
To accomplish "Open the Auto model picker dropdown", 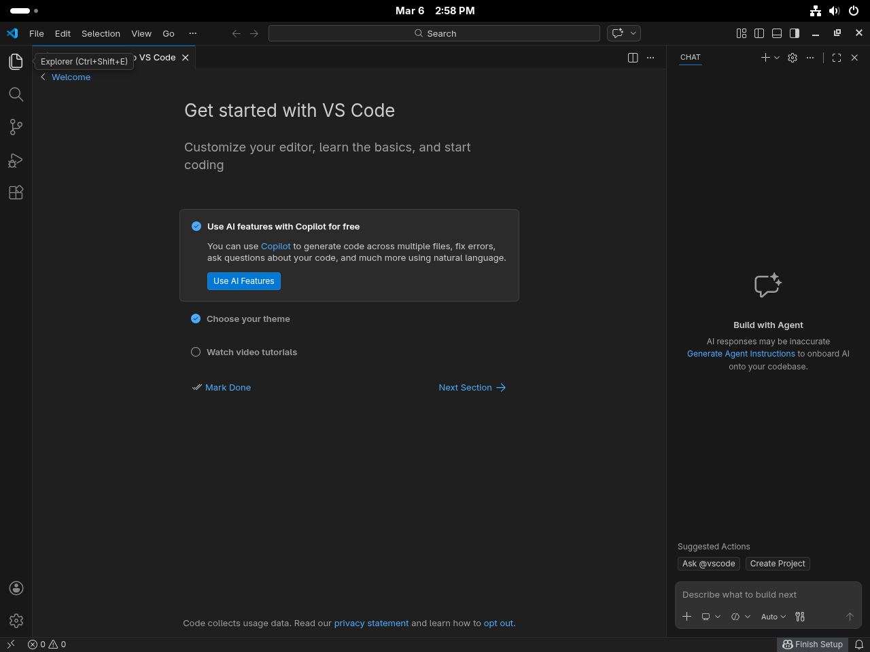I will (x=773, y=617).
